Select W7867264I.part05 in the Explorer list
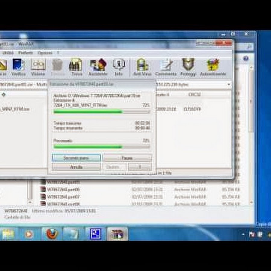This screenshot has width=271, height=271. click(63, 182)
